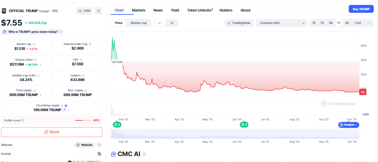Expand the Website links chevron

[x=99, y=145]
